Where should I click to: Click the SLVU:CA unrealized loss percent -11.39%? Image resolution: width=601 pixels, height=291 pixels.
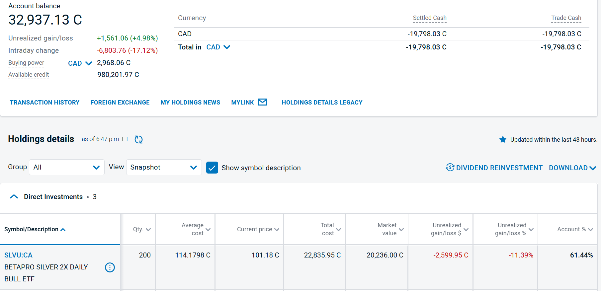pyautogui.click(x=521, y=255)
